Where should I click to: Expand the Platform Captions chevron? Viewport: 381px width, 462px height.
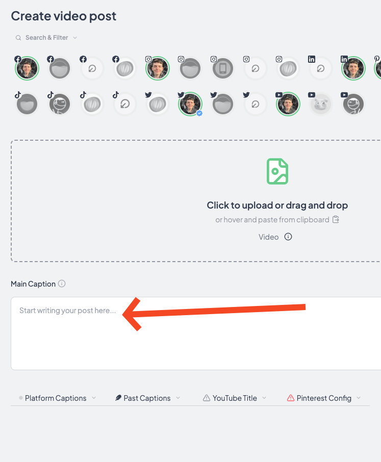point(94,398)
